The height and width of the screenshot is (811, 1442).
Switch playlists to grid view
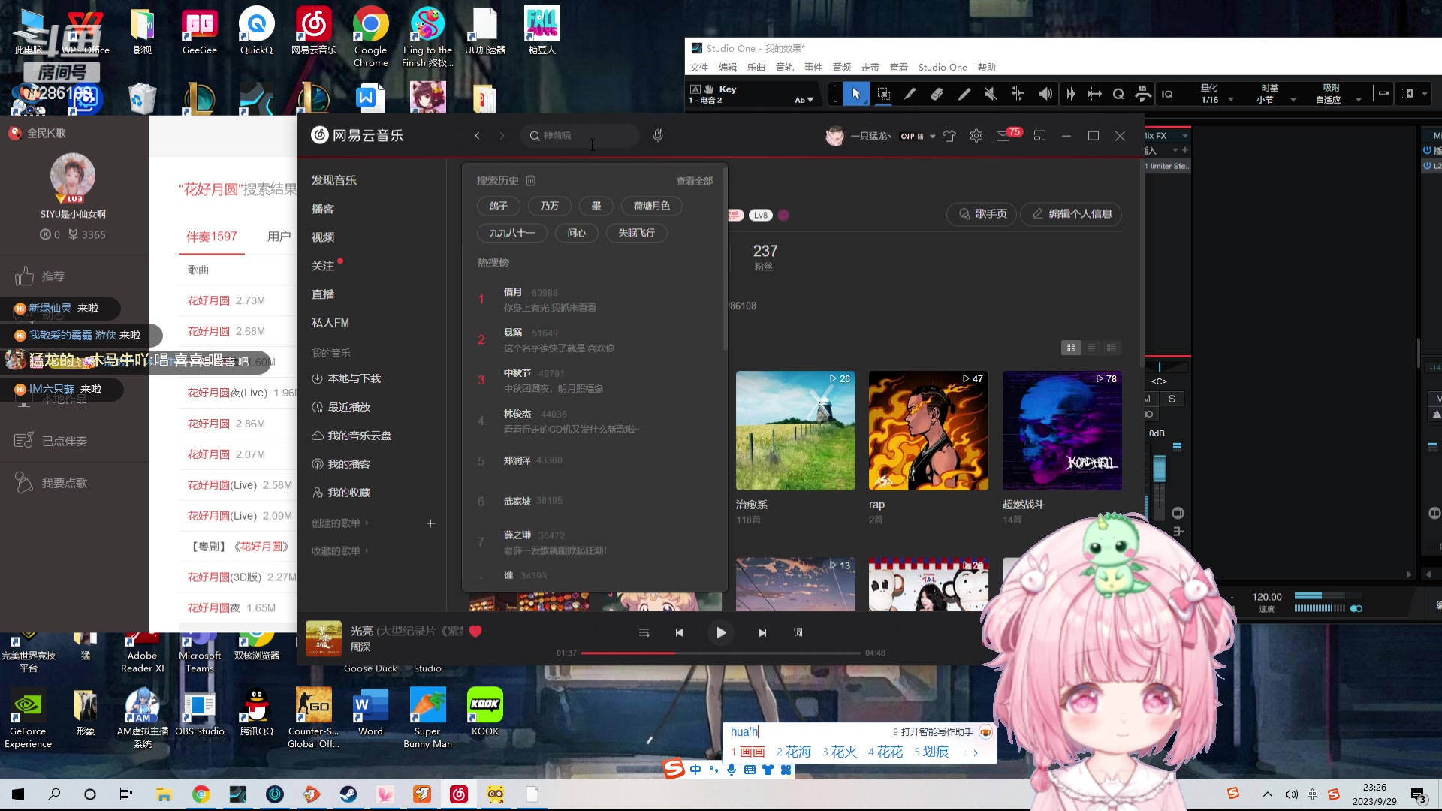(1070, 348)
